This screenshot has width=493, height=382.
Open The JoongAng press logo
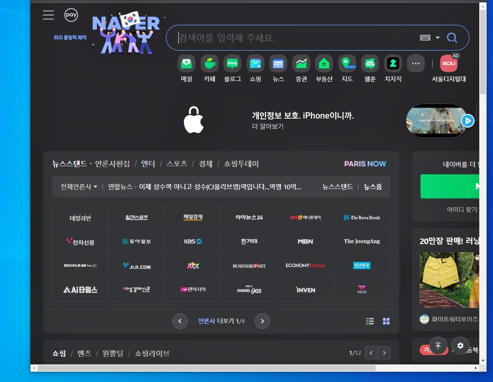(x=361, y=241)
